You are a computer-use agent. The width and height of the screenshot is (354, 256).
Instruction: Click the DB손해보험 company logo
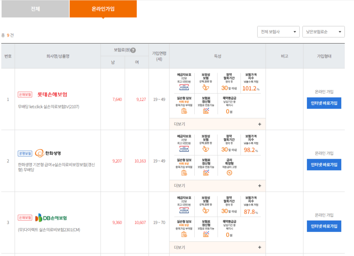[51, 218]
